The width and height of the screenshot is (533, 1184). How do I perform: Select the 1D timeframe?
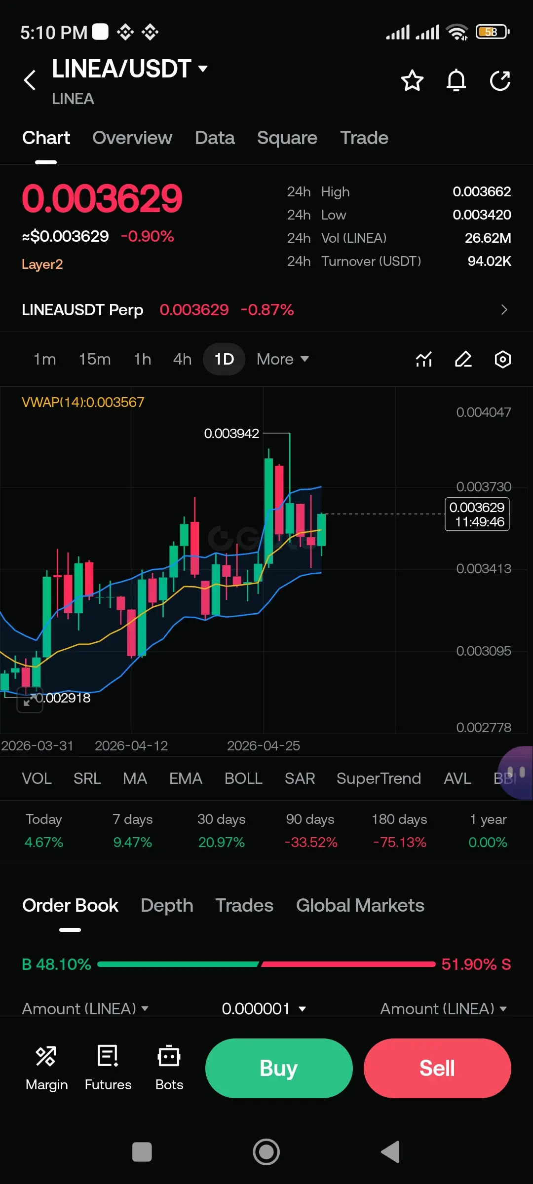click(224, 359)
